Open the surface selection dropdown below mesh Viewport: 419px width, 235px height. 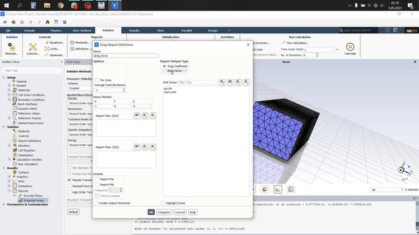pos(387,189)
